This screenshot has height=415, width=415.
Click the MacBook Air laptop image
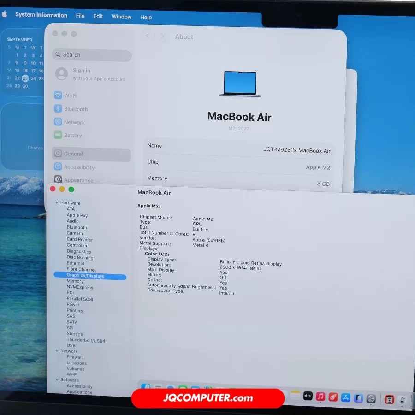click(240, 84)
